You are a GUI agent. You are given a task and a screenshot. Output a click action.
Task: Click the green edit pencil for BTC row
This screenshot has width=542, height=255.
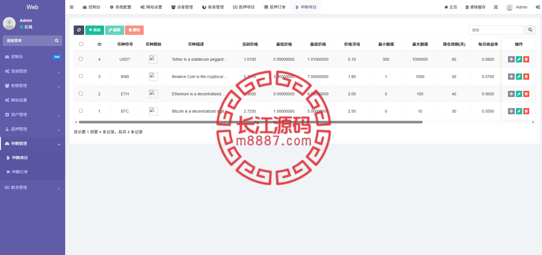click(519, 111)
